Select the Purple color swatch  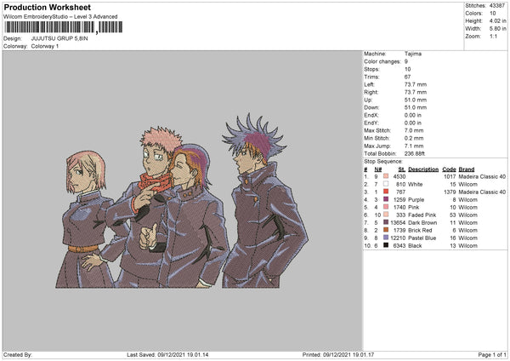386,199
